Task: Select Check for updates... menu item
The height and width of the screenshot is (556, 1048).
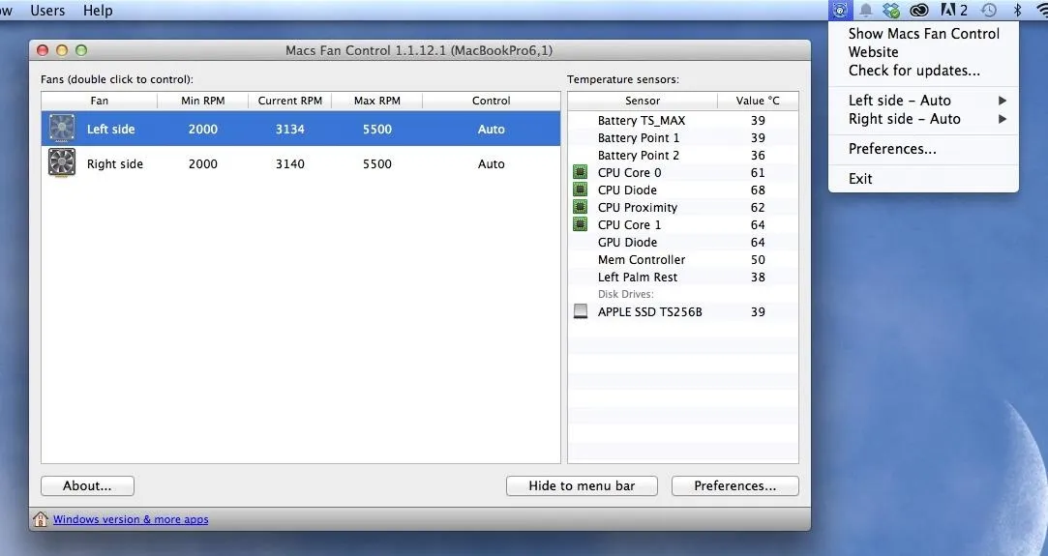Action: [913, 70]
